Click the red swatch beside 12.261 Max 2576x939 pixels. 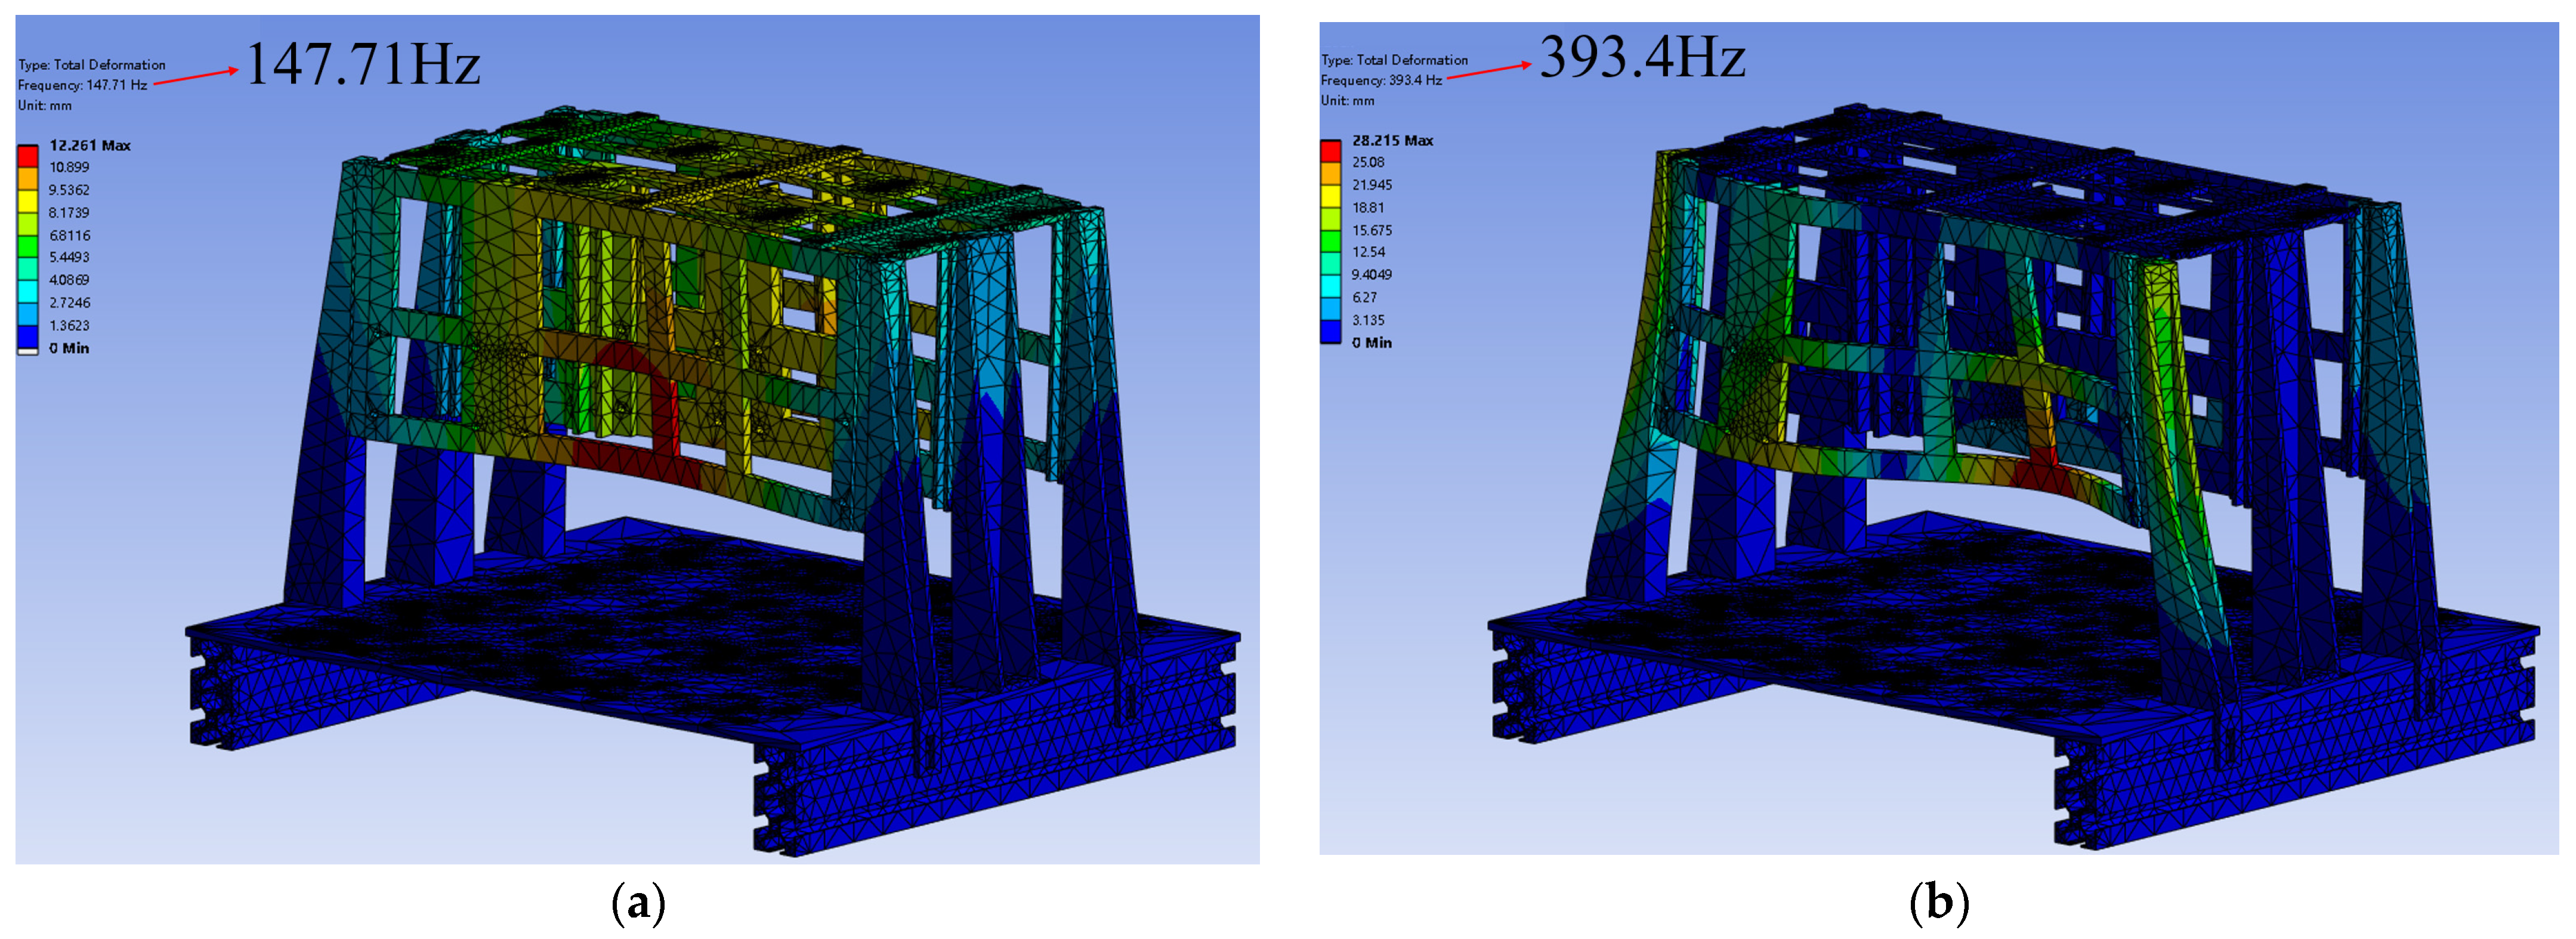(x=28, y=156)
